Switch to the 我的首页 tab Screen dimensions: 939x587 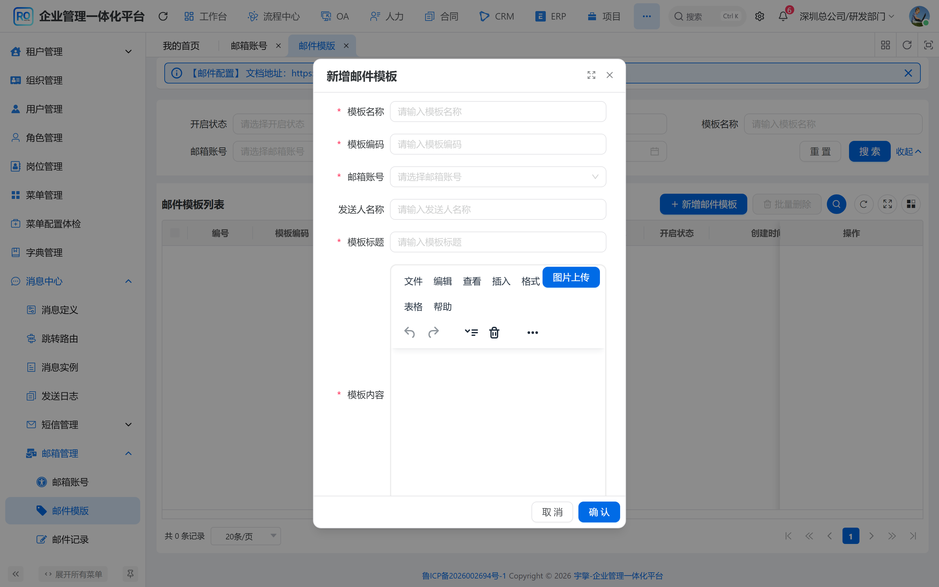[181, 46]
